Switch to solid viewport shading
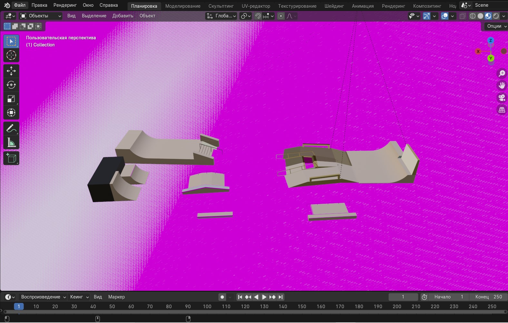The height and width of the screenshot is (323, 508). tap(480, 16)
